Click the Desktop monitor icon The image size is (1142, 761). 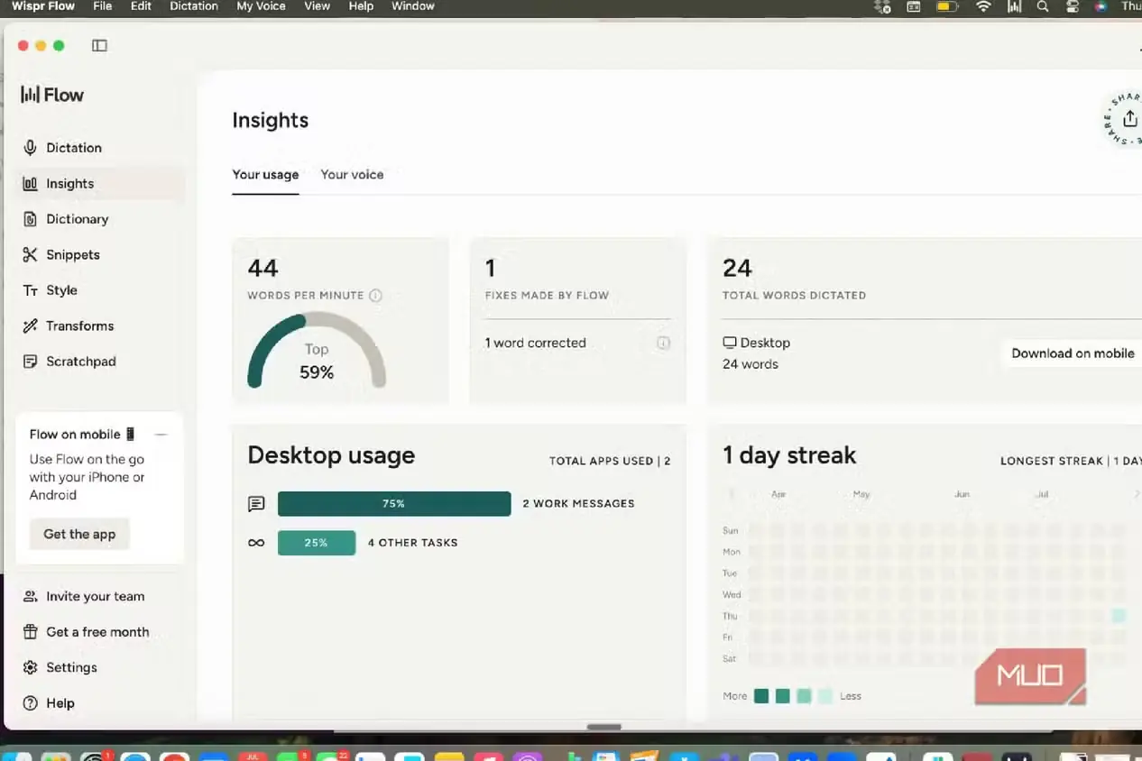[x=730, y=343]
